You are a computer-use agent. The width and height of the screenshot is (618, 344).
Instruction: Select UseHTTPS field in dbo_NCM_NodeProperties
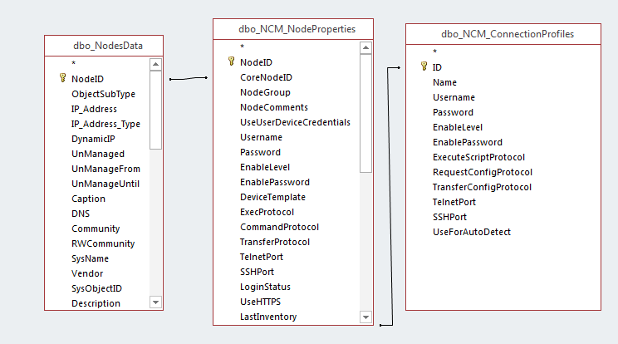[x=260, y=302]
